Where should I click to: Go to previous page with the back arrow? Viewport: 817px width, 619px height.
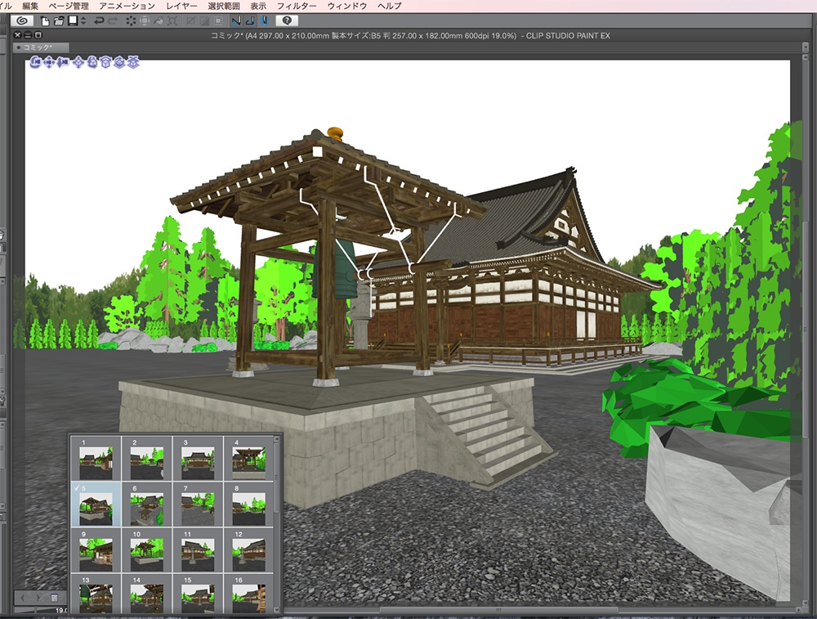coord(23,598)
